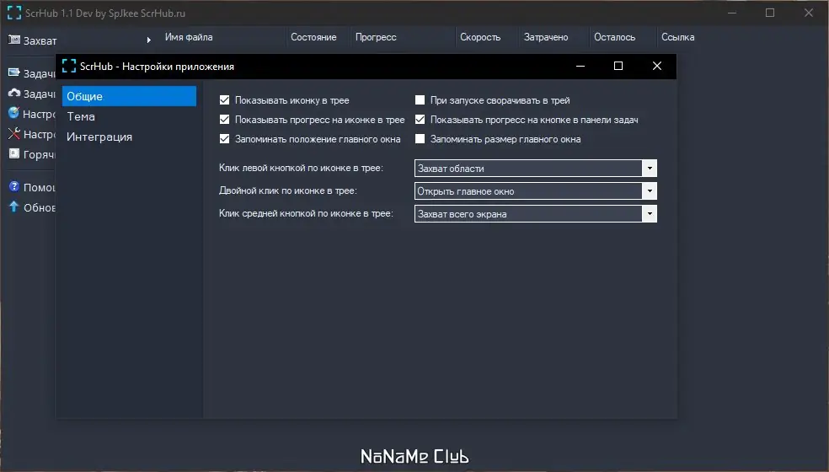Open the Захват menu in main window
This screenshot has height=472, width=829.
pos(40,40)
